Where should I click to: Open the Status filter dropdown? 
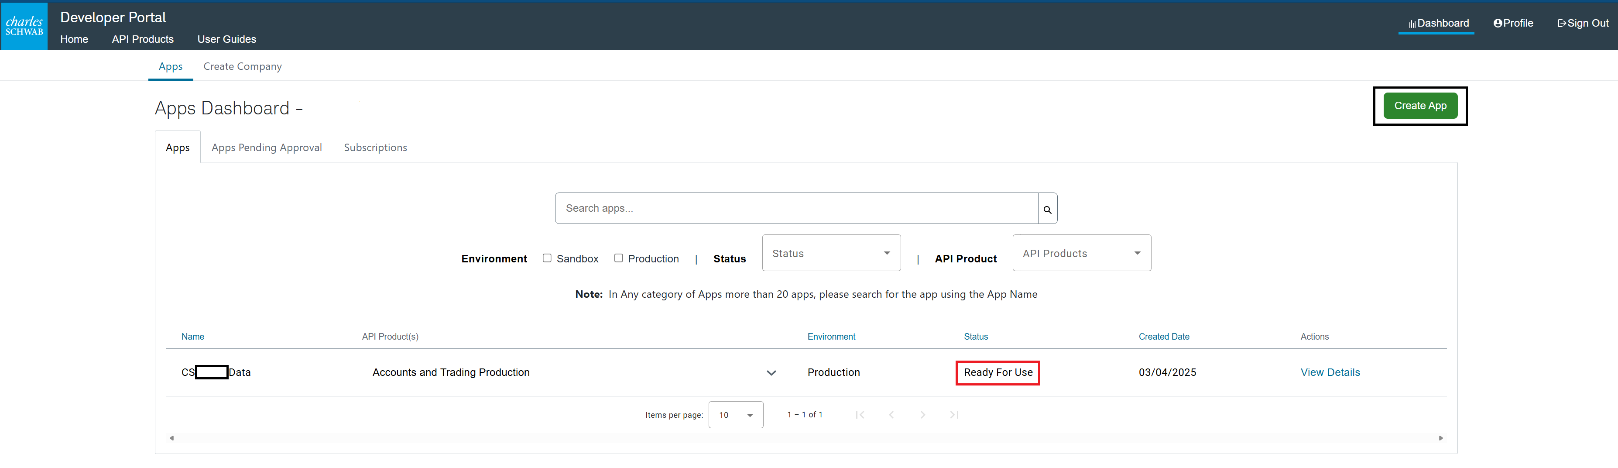point(831,253)
